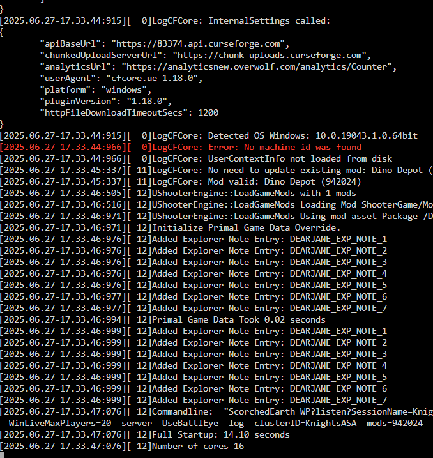The width and height of the screenshot is (433, 458).
Task: Click the userAgent cfcore.ue 1.18.0 value
Action: (152, 79)
